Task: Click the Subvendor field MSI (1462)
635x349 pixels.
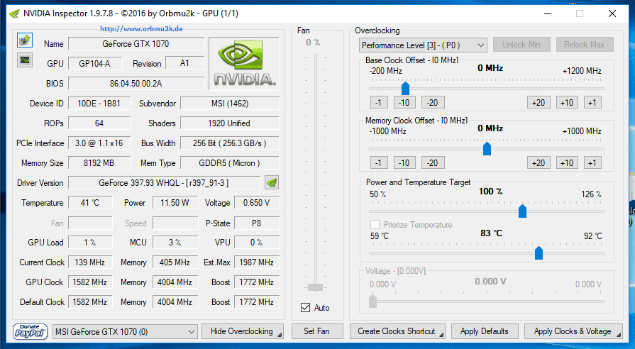Action: coord(230,104)
